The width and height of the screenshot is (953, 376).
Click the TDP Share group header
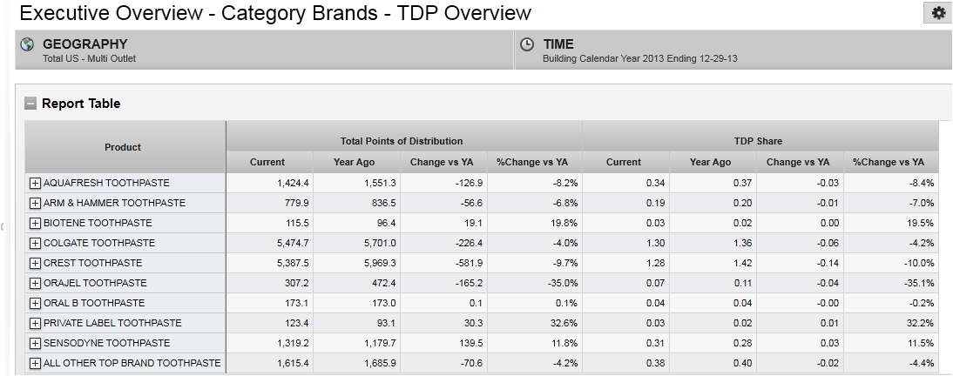coord(758,141)
